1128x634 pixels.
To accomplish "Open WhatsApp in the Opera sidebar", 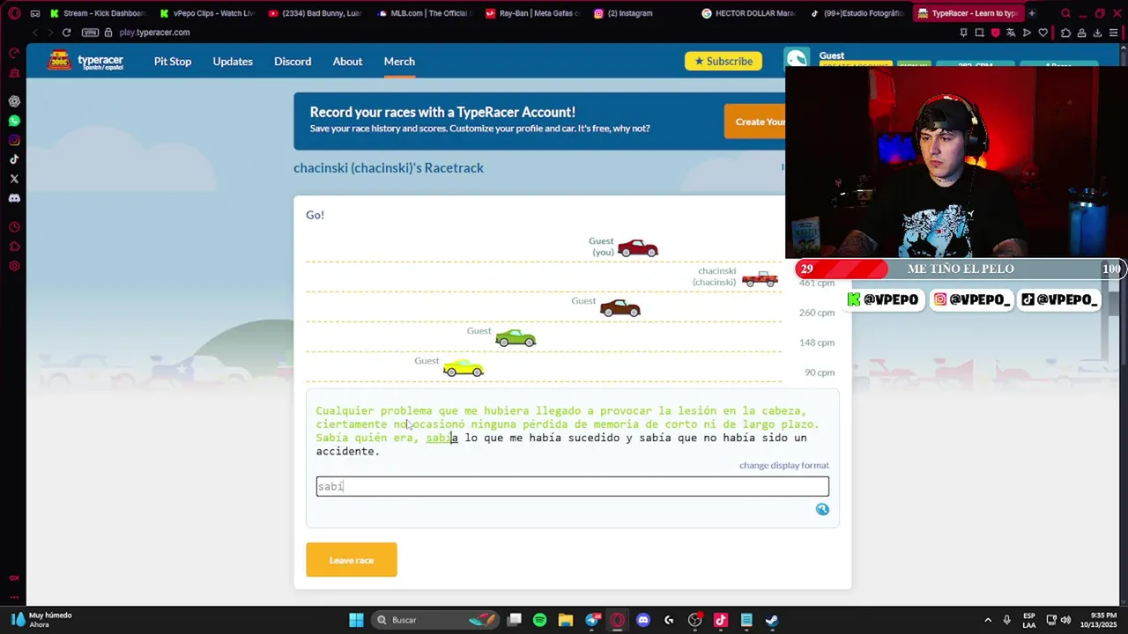I will pyautogui.click(x=14, y=121).
